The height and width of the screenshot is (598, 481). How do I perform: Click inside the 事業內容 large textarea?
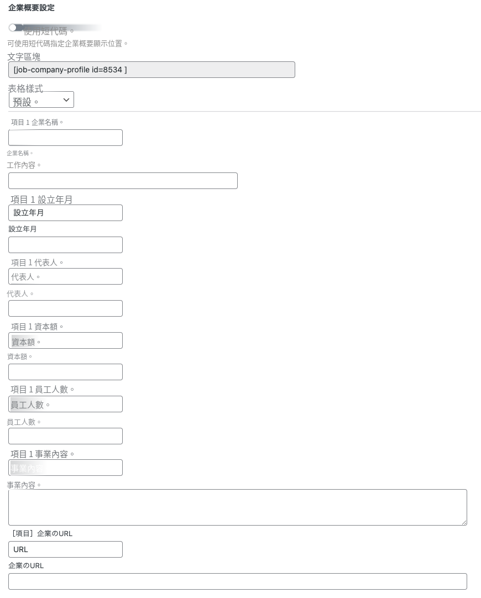238,507
